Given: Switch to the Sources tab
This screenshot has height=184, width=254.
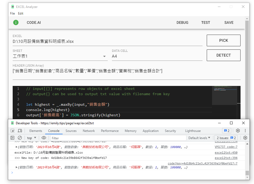Looking at the screenshot, I should tap(71, 131).
